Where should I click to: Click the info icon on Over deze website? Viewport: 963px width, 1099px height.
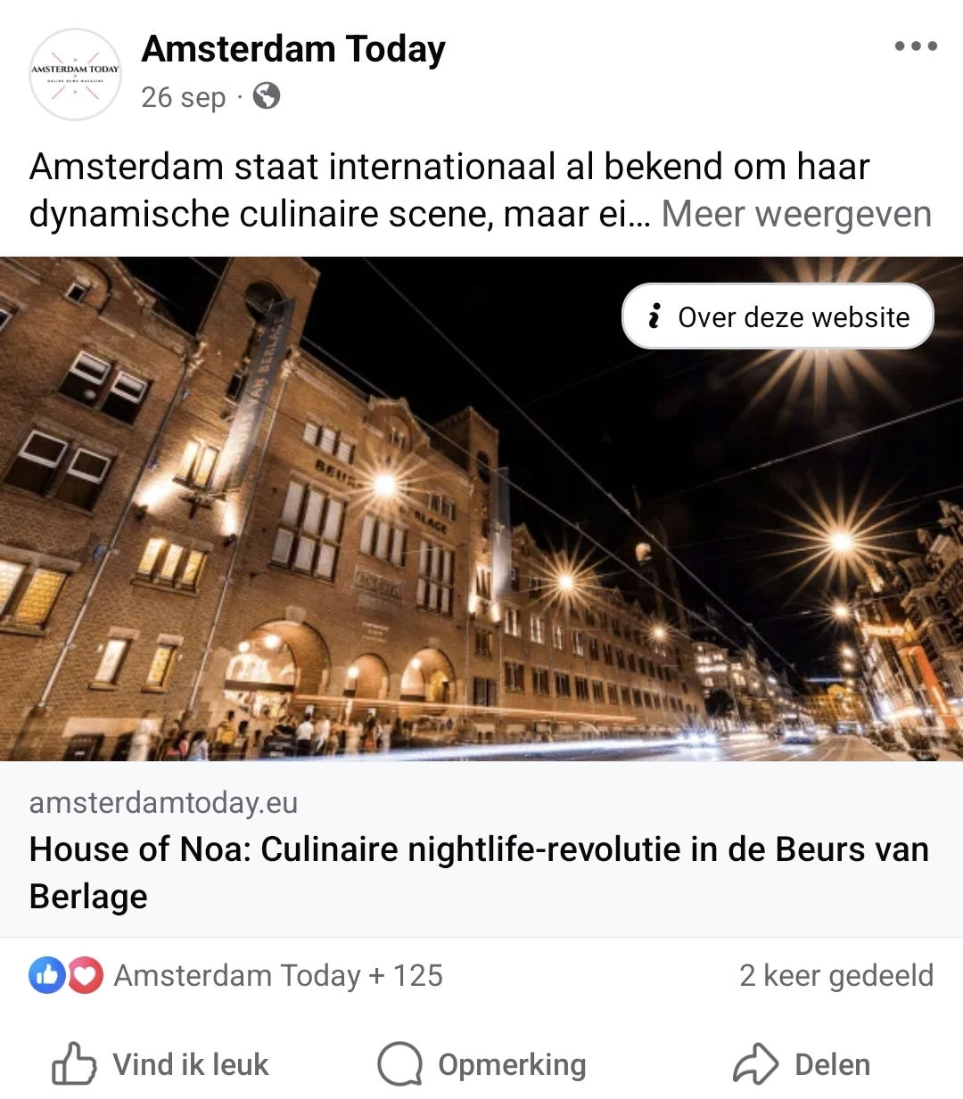[x=654, y=316]
